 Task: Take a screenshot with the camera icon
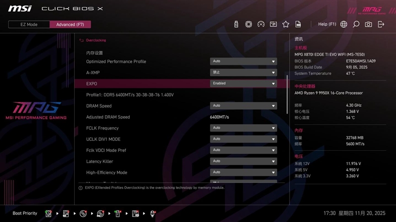tap(368, 24)
